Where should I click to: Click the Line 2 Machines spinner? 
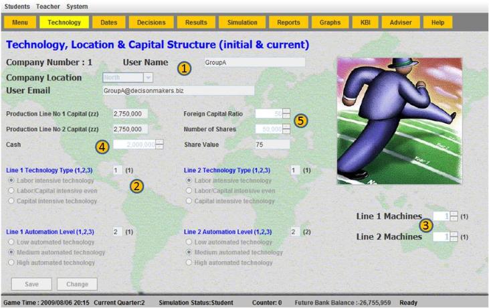pos(454,236)
